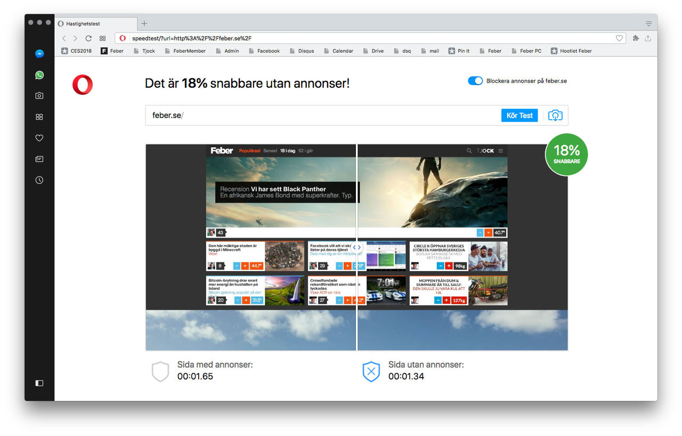Open the Minecraft city article thumbnail
This screenshot has height=436, width=682.
click(285, 256)
